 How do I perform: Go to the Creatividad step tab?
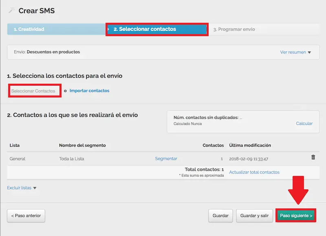click(x=56, y=29)
